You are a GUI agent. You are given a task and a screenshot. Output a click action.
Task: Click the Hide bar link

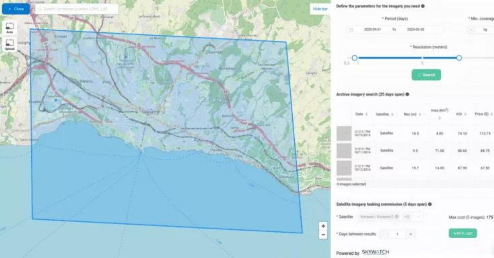[x=319, y=9]
